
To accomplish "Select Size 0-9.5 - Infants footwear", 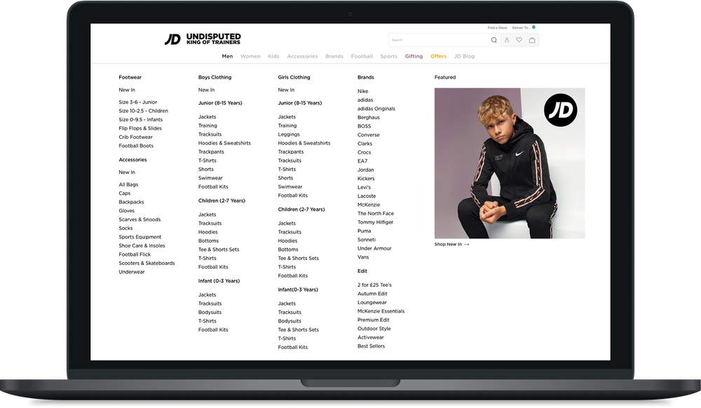I will point(140,120).
